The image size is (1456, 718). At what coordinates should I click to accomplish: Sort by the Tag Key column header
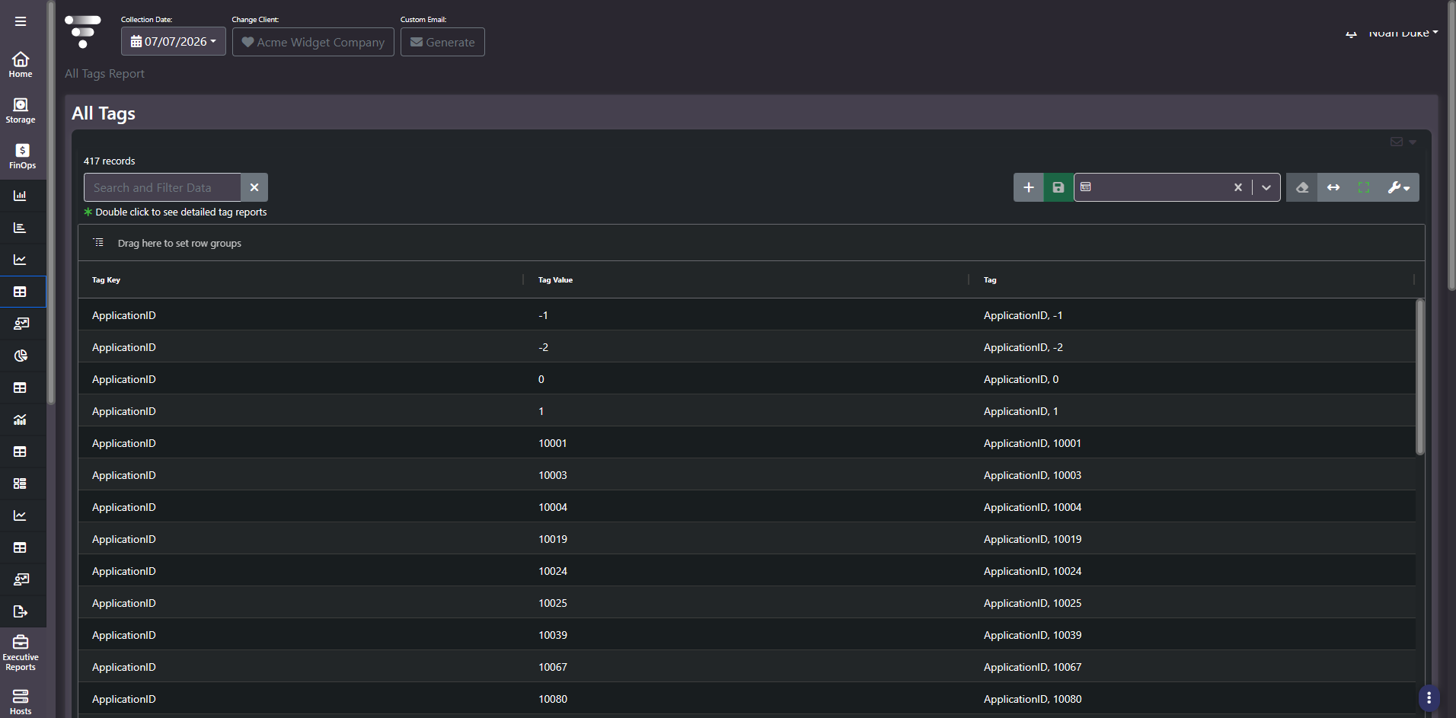[106, 280]
